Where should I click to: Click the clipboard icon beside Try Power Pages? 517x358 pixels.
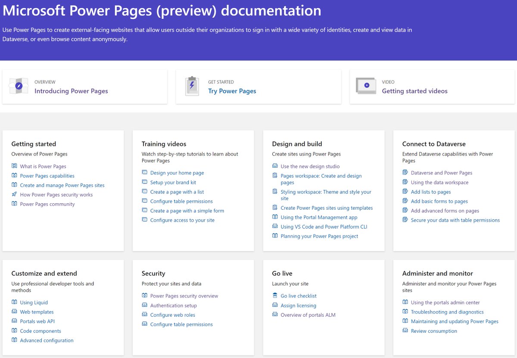192,86
